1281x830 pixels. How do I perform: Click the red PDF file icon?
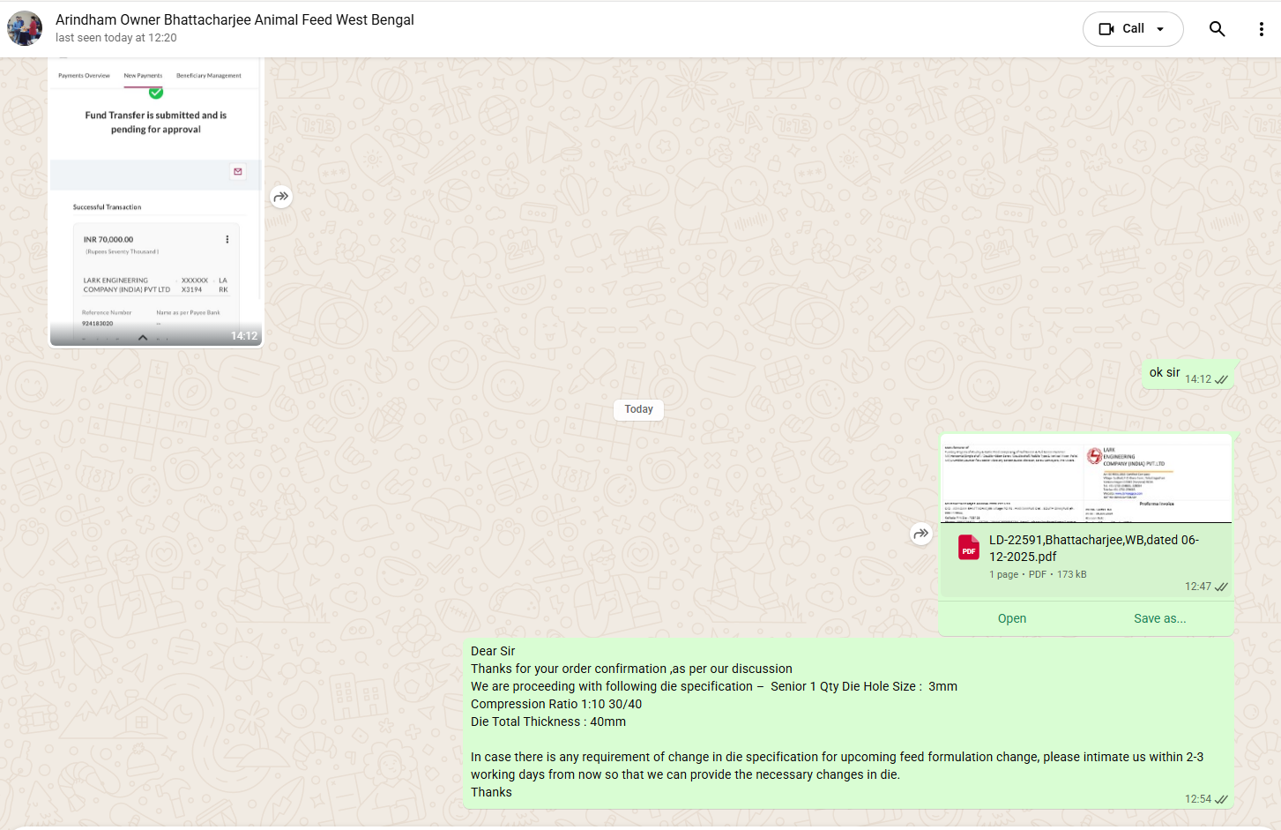click(969, 548)
